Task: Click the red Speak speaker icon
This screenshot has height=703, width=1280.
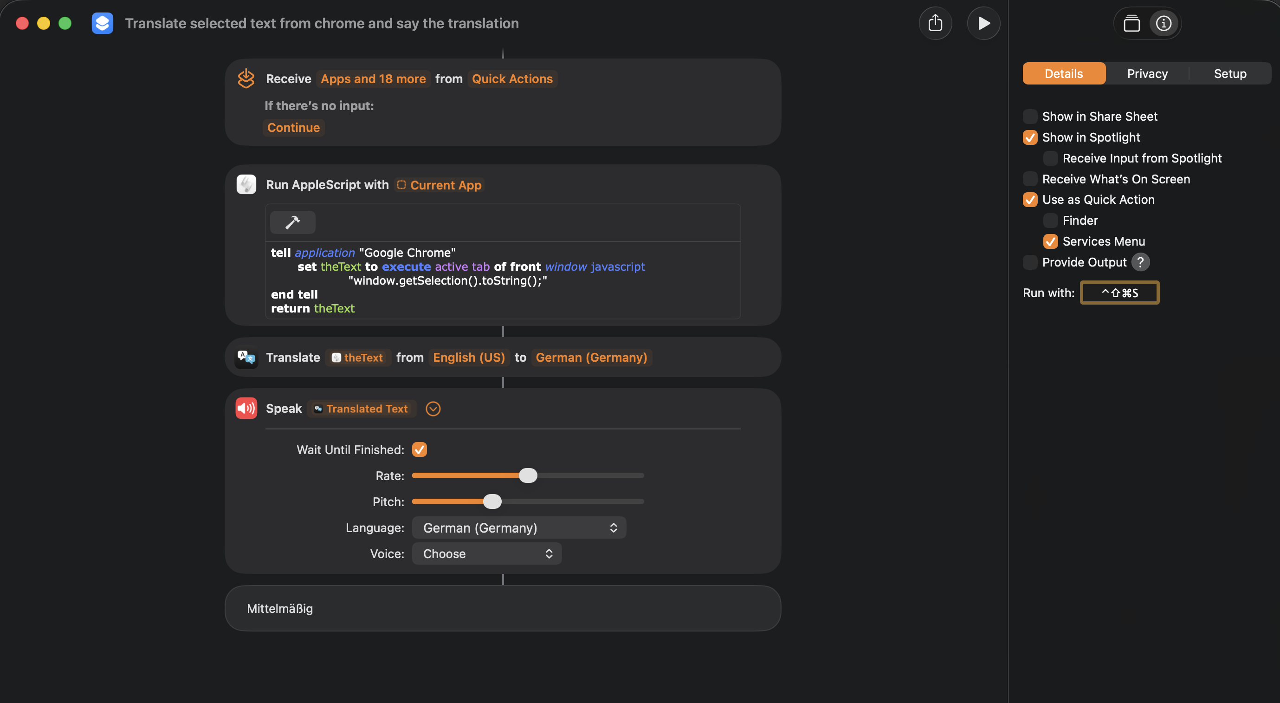Action: (246, 408)
